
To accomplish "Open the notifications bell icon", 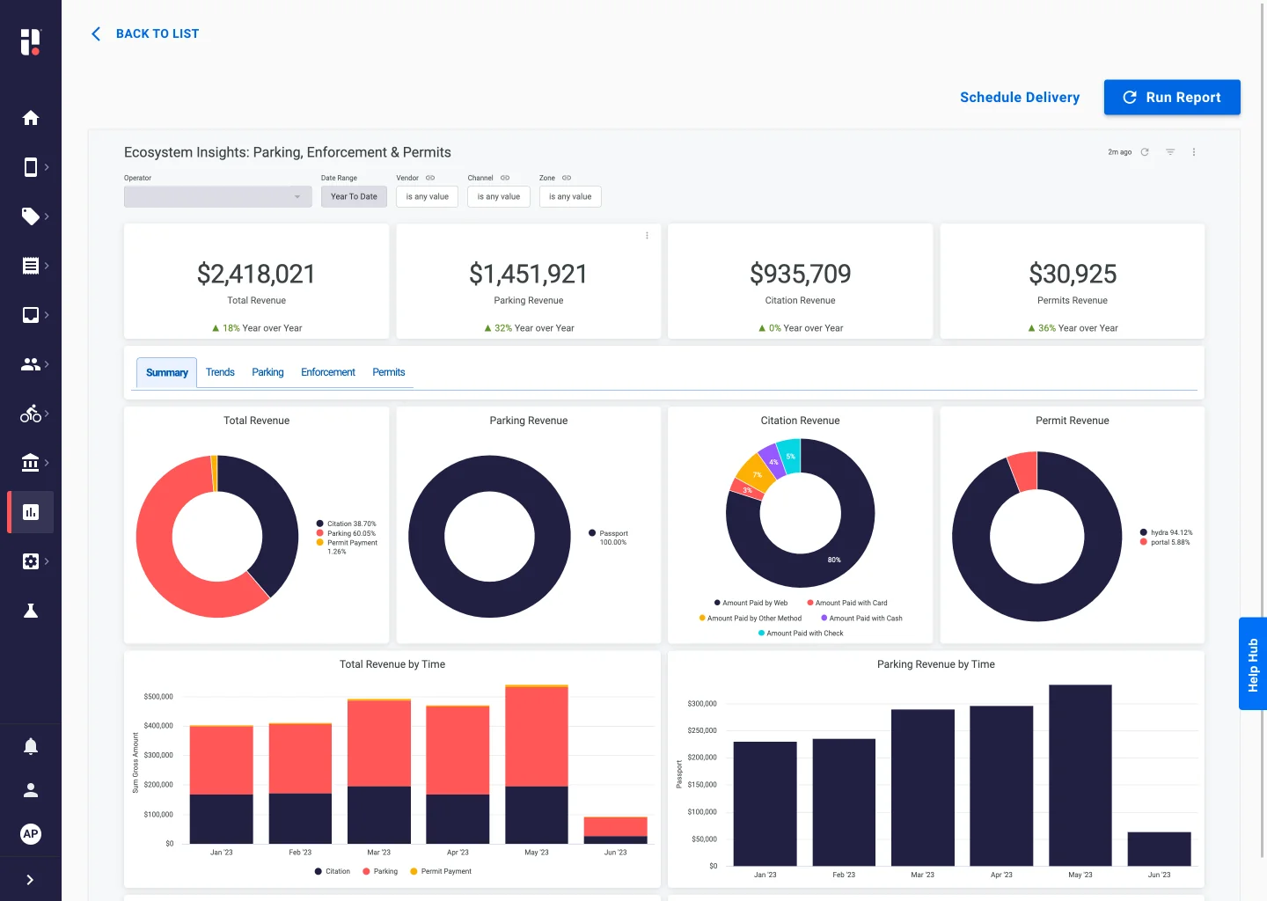I will click(31, 746).
